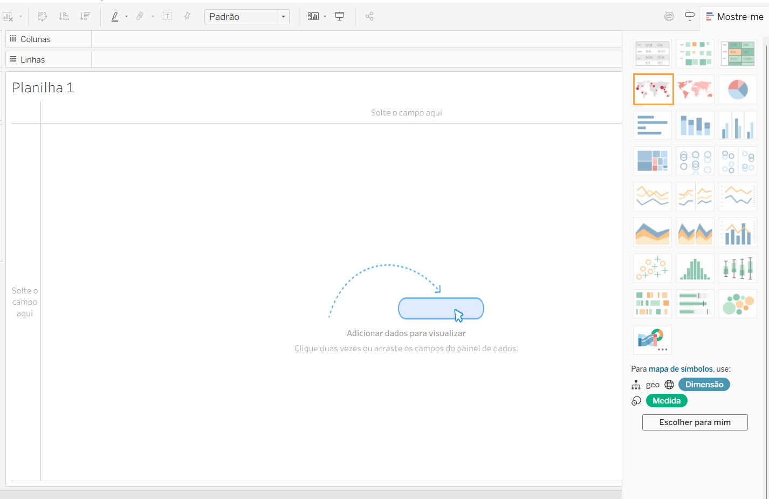Open the mapa de símbolos link

click(x=681, y=369)
